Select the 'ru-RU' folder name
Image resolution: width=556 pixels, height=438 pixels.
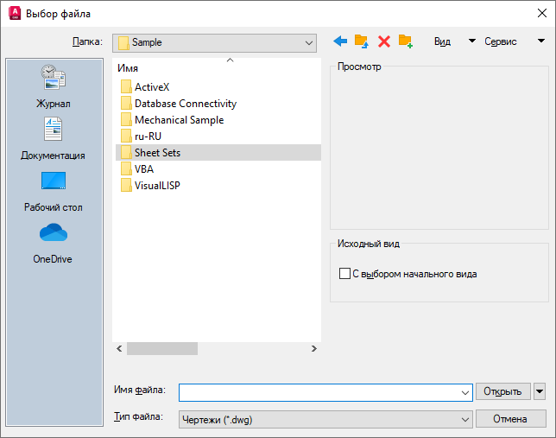click(148, 136)
